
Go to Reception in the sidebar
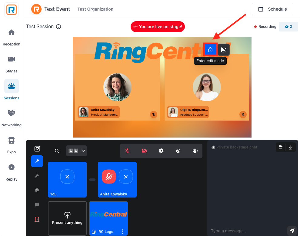pos(12,38)
